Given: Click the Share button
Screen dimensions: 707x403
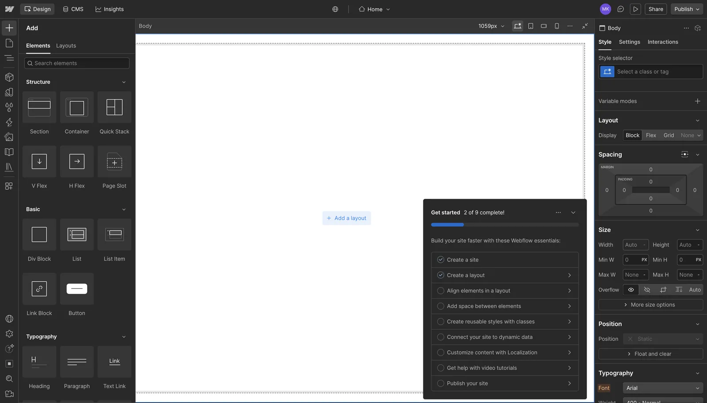Looking at the screenshot, I should point(656,9).
